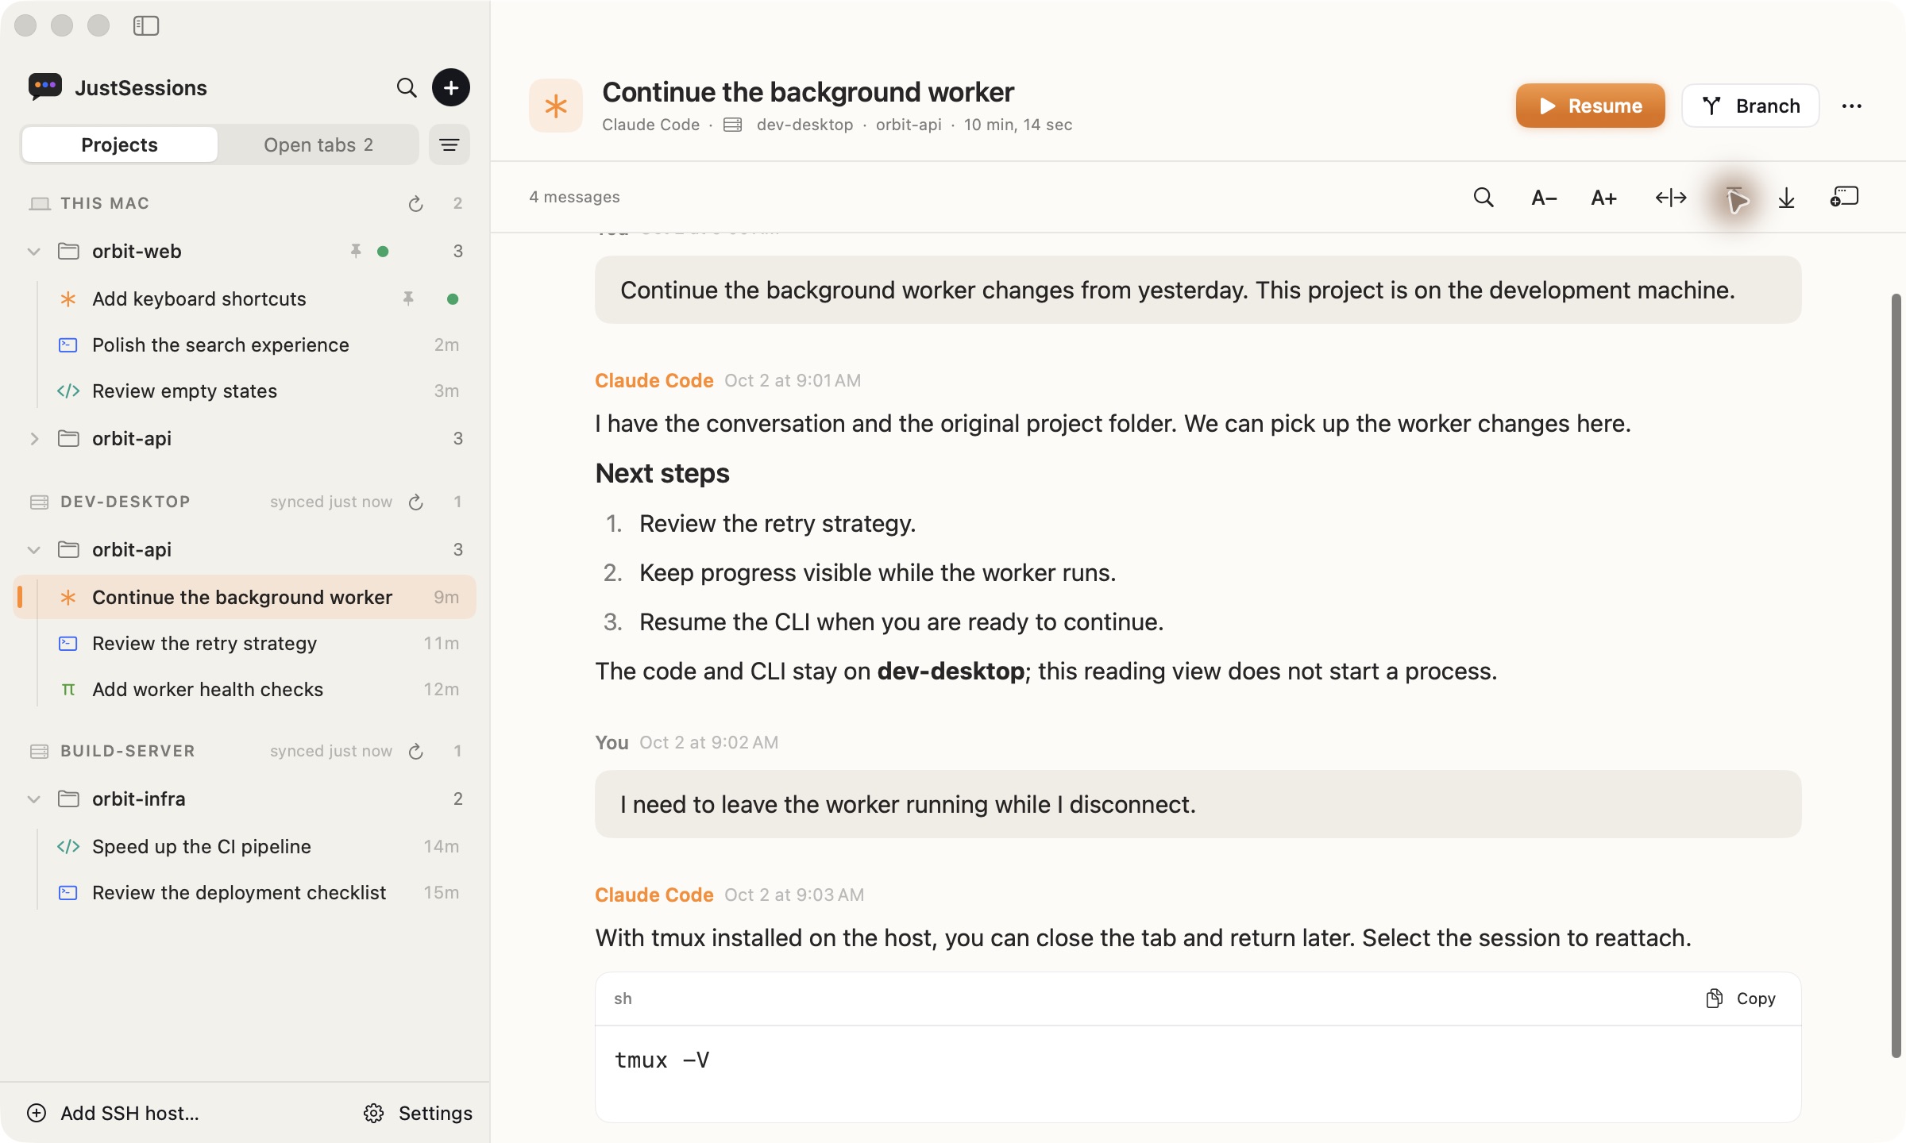The image size is (1906, 1143).
Task: Decrease font size with A− button
Action: click(1544, 198)
